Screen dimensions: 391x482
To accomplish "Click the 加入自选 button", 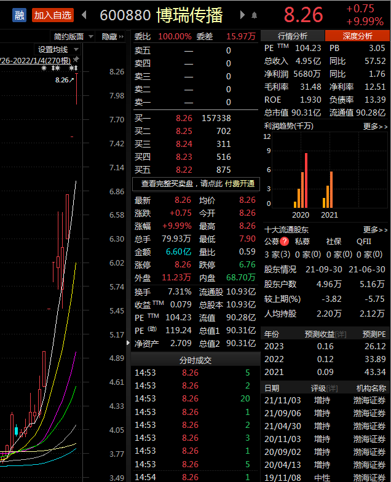I will [x=53, y=15].
